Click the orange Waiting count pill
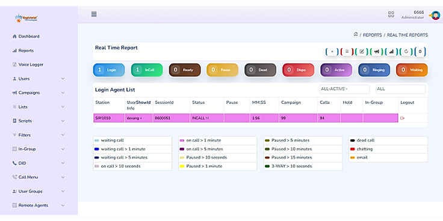The image size is (443, 221). (412, 70)
